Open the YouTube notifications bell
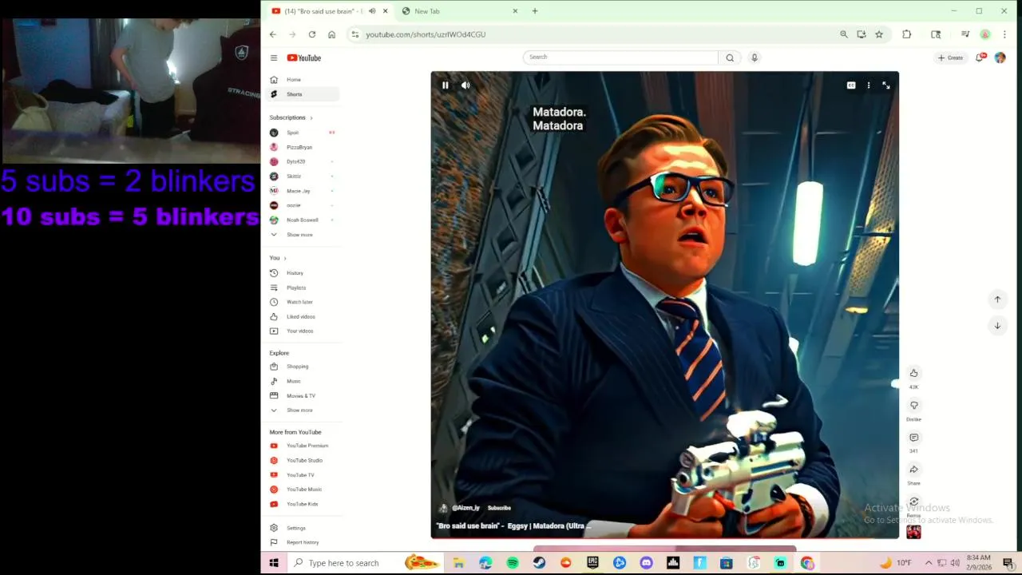1022x575 pixels. (980, 57)
